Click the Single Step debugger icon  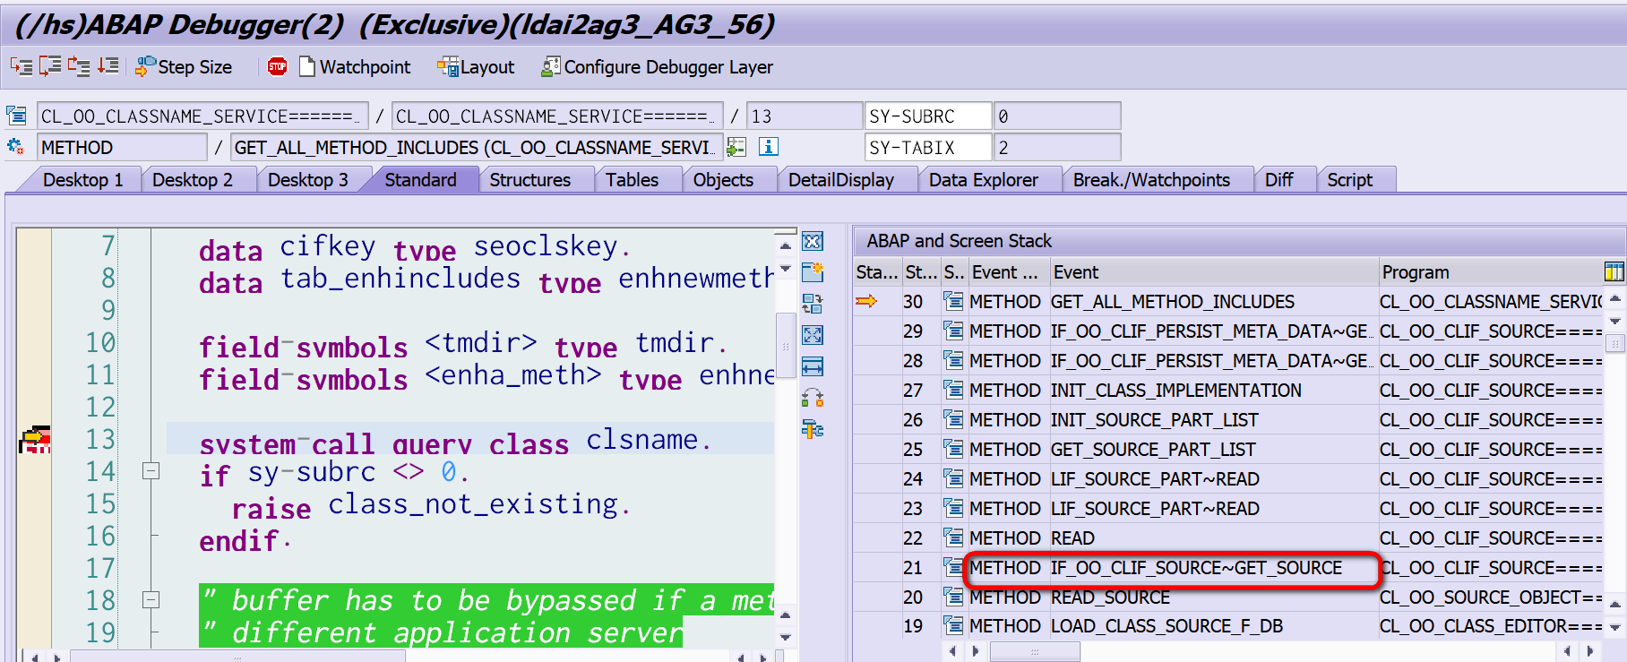pyautogui.click(x=21, y=66)
